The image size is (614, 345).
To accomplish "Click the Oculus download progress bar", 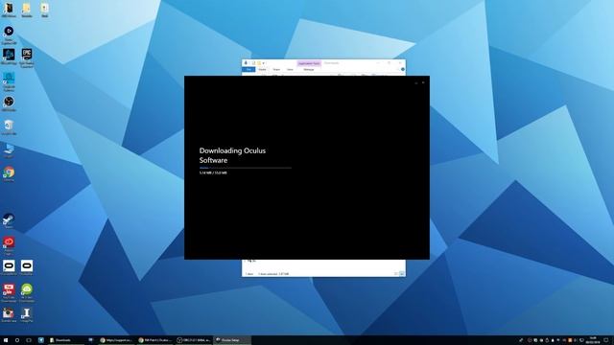I will coord(246,168).
